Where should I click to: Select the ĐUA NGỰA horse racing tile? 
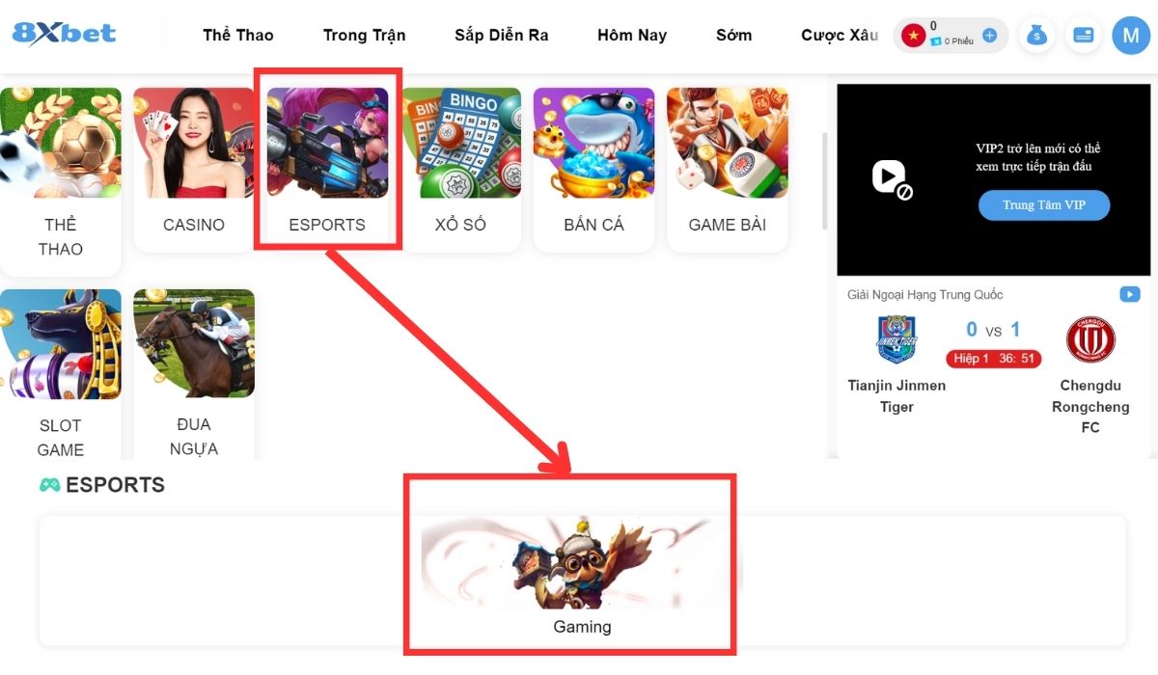click(x=194, y=374)
